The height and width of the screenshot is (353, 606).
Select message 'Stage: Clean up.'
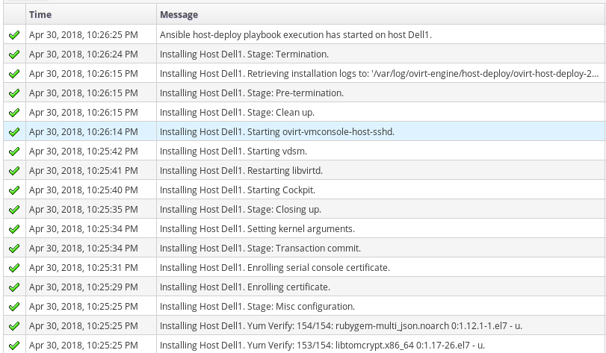click(238, 113)
